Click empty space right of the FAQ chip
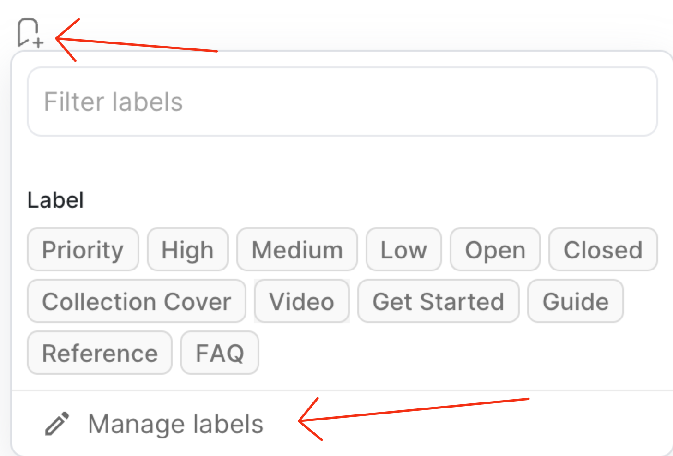Image resolution: width=673 pixels, height=456 pixels. [415, 353]
